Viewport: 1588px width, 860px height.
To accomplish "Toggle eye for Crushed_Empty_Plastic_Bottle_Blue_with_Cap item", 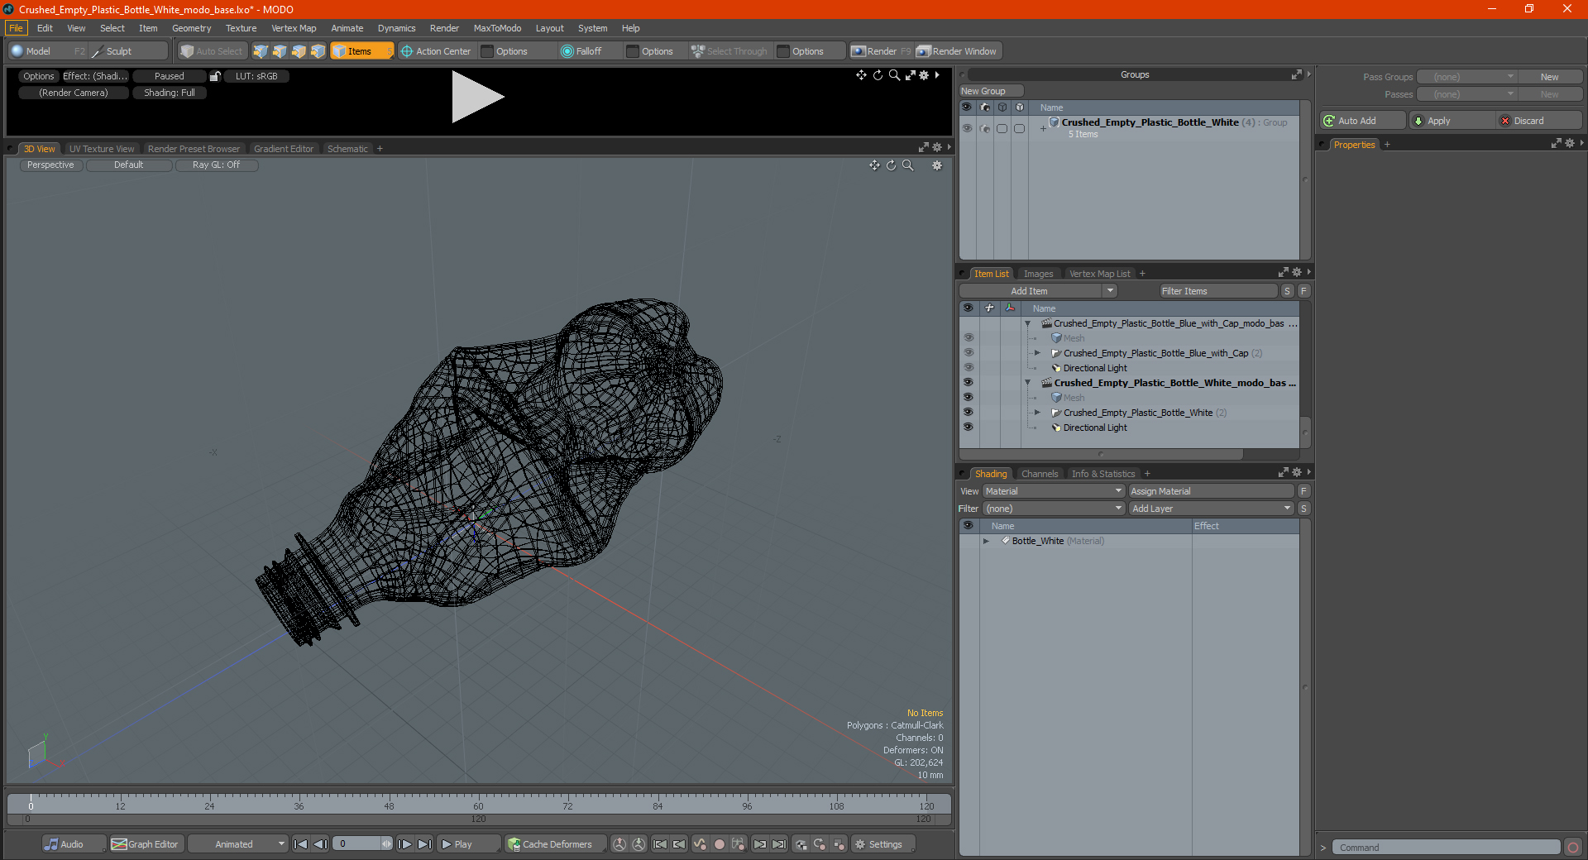I will [x=968, y=353].
